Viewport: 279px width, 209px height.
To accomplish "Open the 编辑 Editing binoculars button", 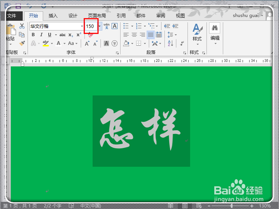I will click(x=215, y=34).
